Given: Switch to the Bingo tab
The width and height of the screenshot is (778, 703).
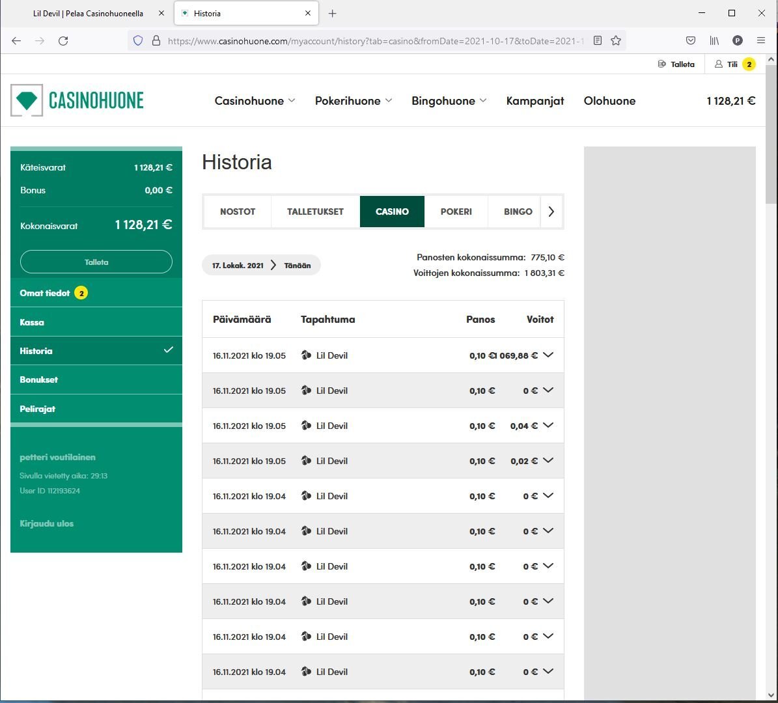Looking at the screenshot, I should pos(518,212).
